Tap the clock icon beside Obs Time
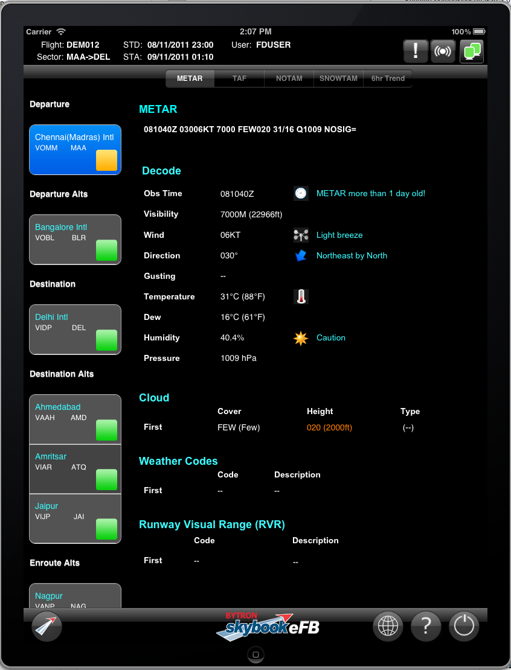511x670 pixels. (301, 193)
